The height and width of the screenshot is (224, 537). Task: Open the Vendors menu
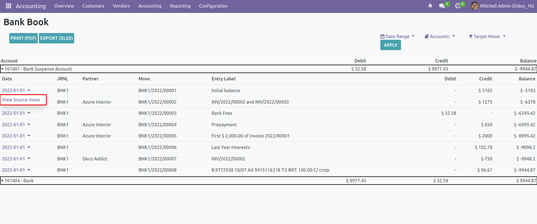pos(121,6)
